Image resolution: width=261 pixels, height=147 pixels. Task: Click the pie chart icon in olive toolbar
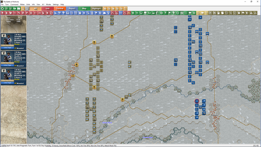tap(223, 13)
